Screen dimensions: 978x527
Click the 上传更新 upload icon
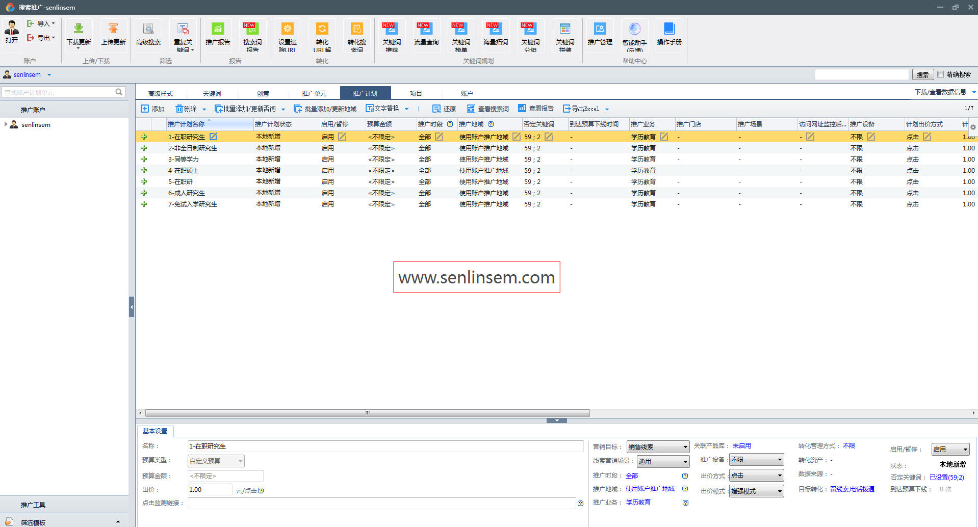113,30
